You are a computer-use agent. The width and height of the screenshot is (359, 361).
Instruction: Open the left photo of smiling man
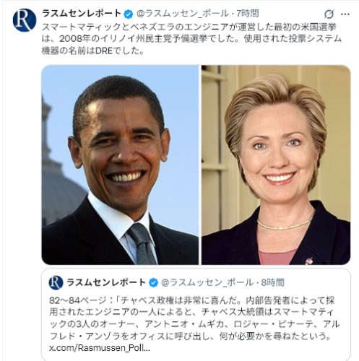(121, 165)
